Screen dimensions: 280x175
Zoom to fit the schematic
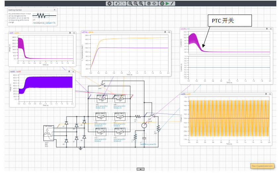(141, 3)
